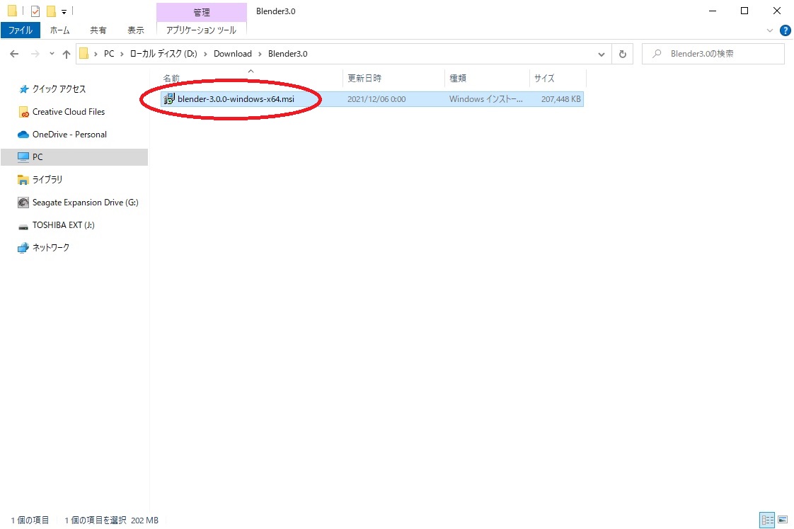Click the Blender3.0 breadcrumb segment
Screen dimensions: 794x529
click(287, 54)
